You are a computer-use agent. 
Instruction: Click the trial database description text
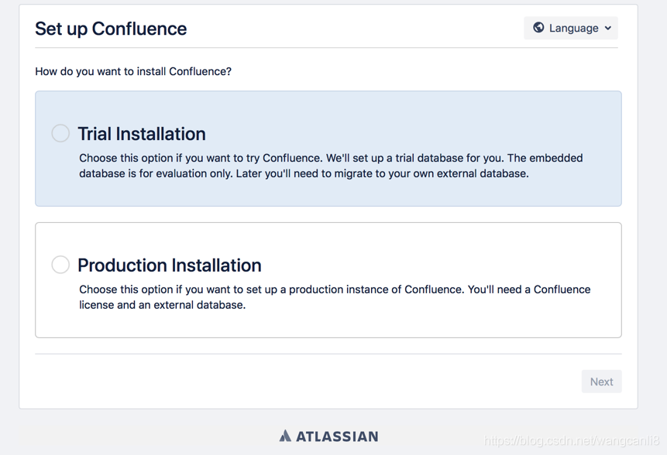coord(331,166)
